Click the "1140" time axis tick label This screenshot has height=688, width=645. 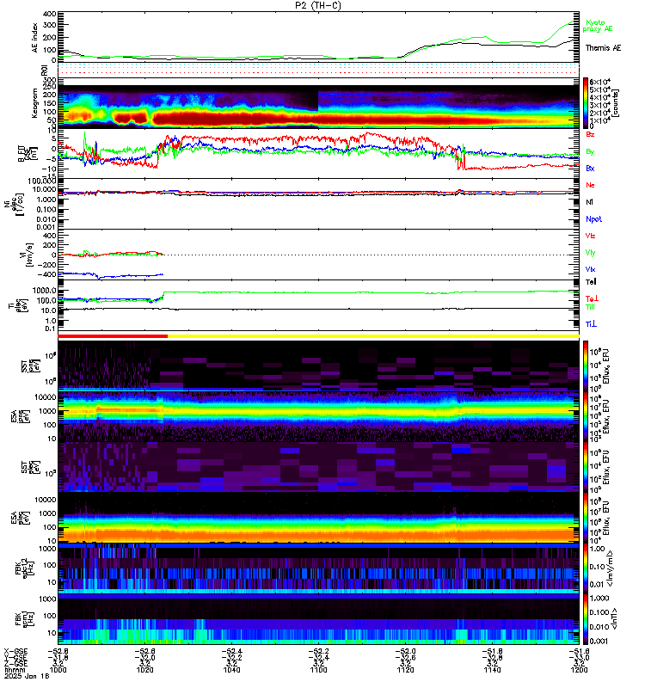[492, 670]
